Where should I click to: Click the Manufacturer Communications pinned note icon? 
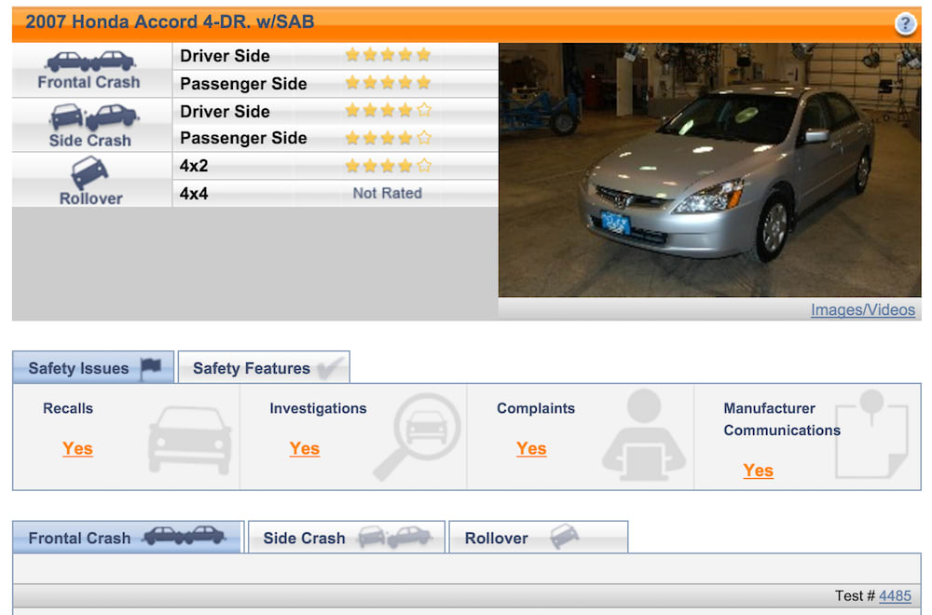[x=871, y=434]
